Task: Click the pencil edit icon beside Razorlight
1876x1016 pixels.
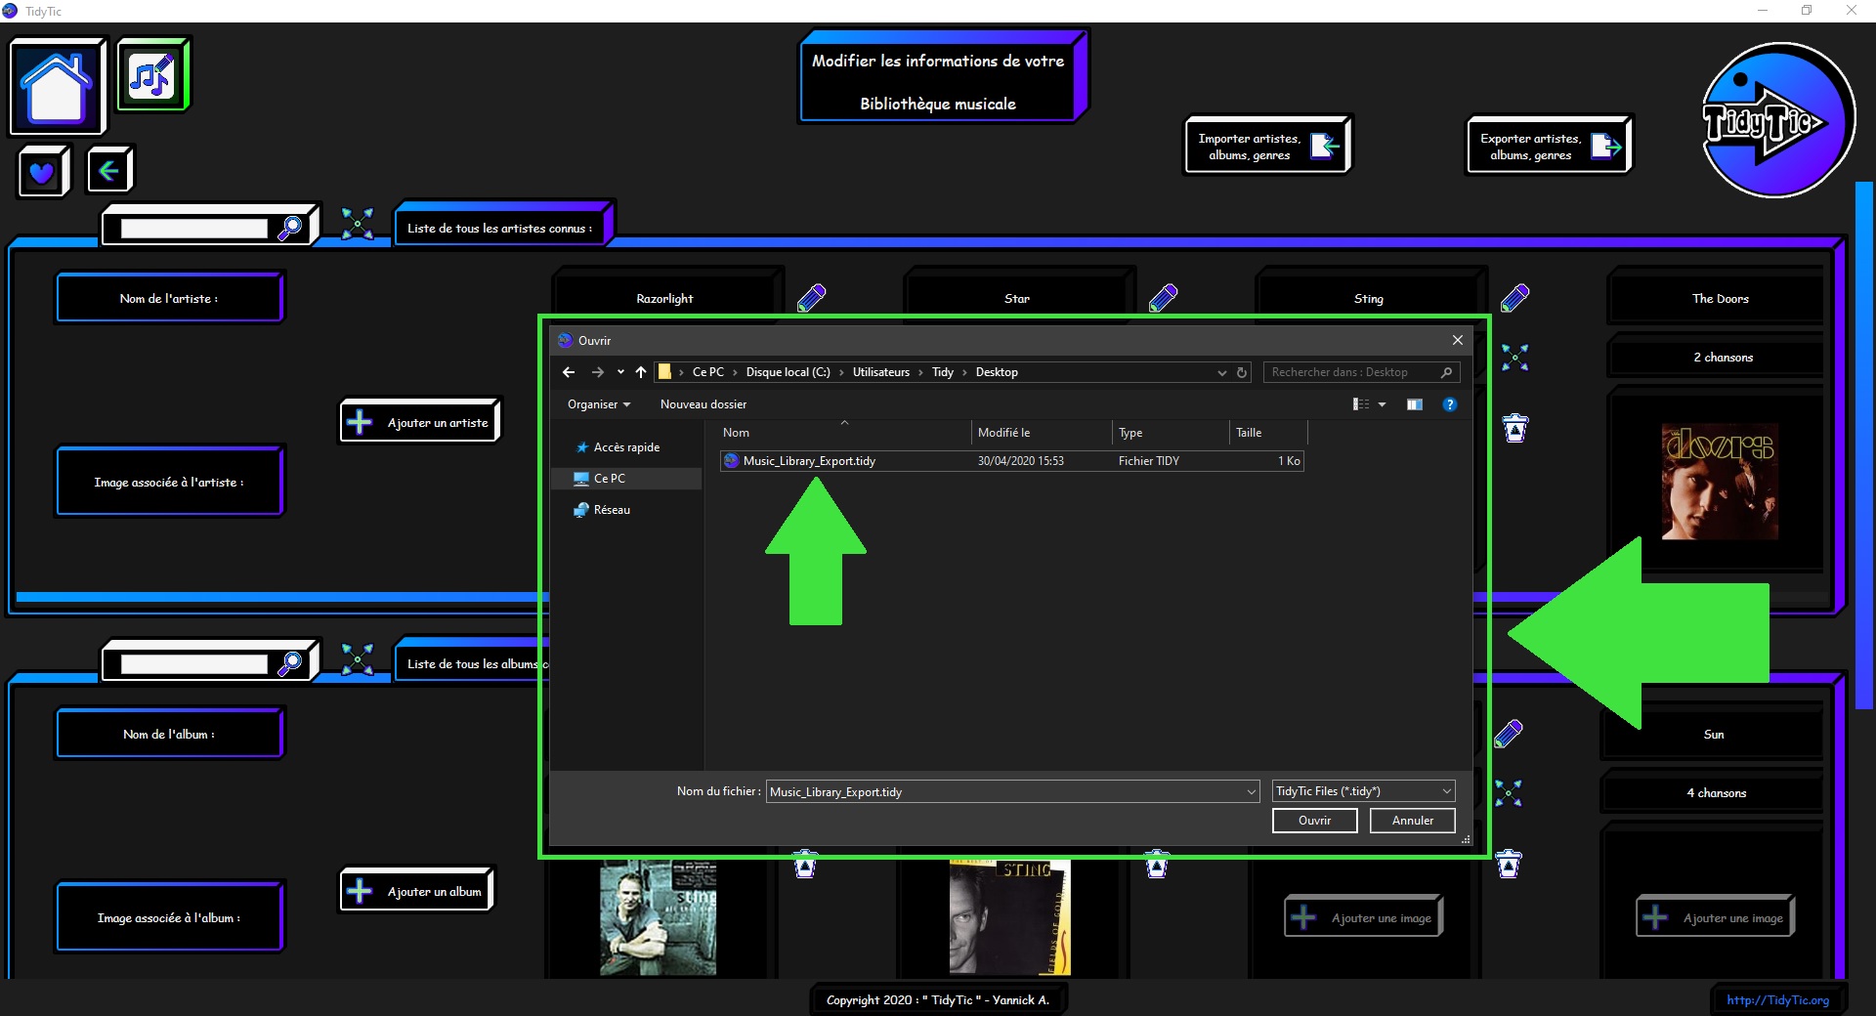Action: point(811,298)
